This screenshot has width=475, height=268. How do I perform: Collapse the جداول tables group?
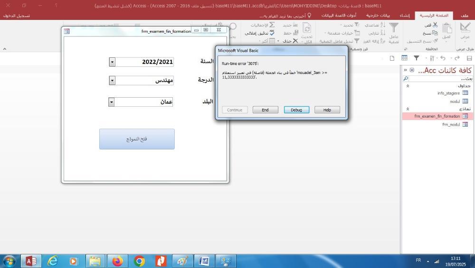pos(408,86)
